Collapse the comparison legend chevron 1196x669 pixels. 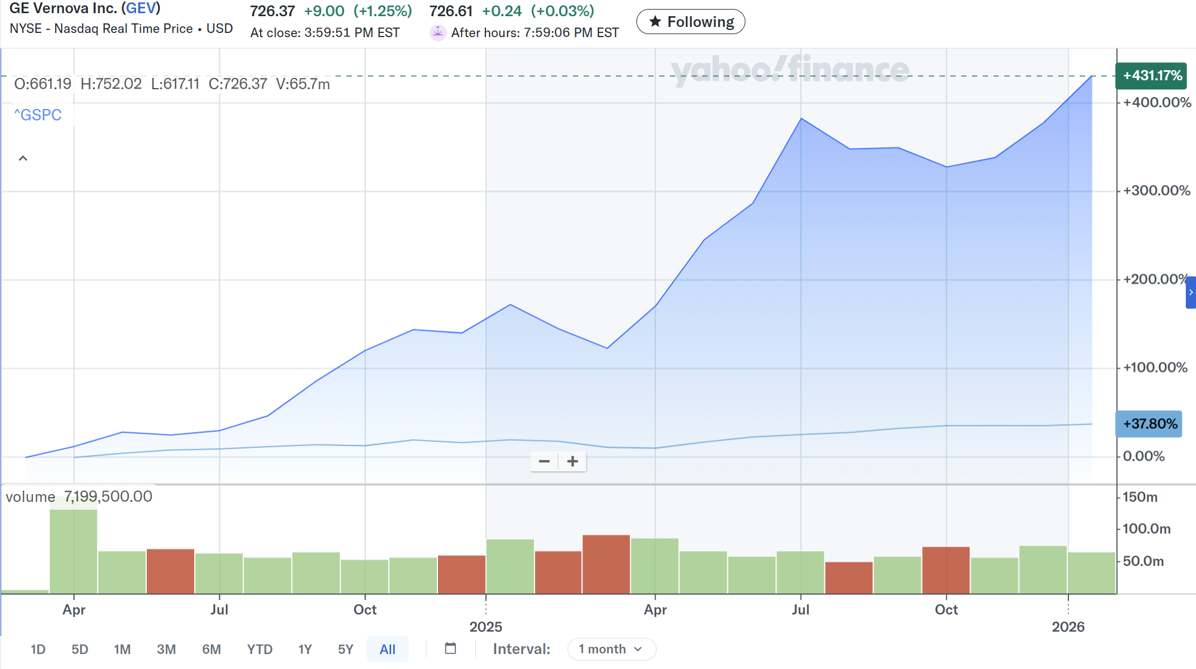23,159
